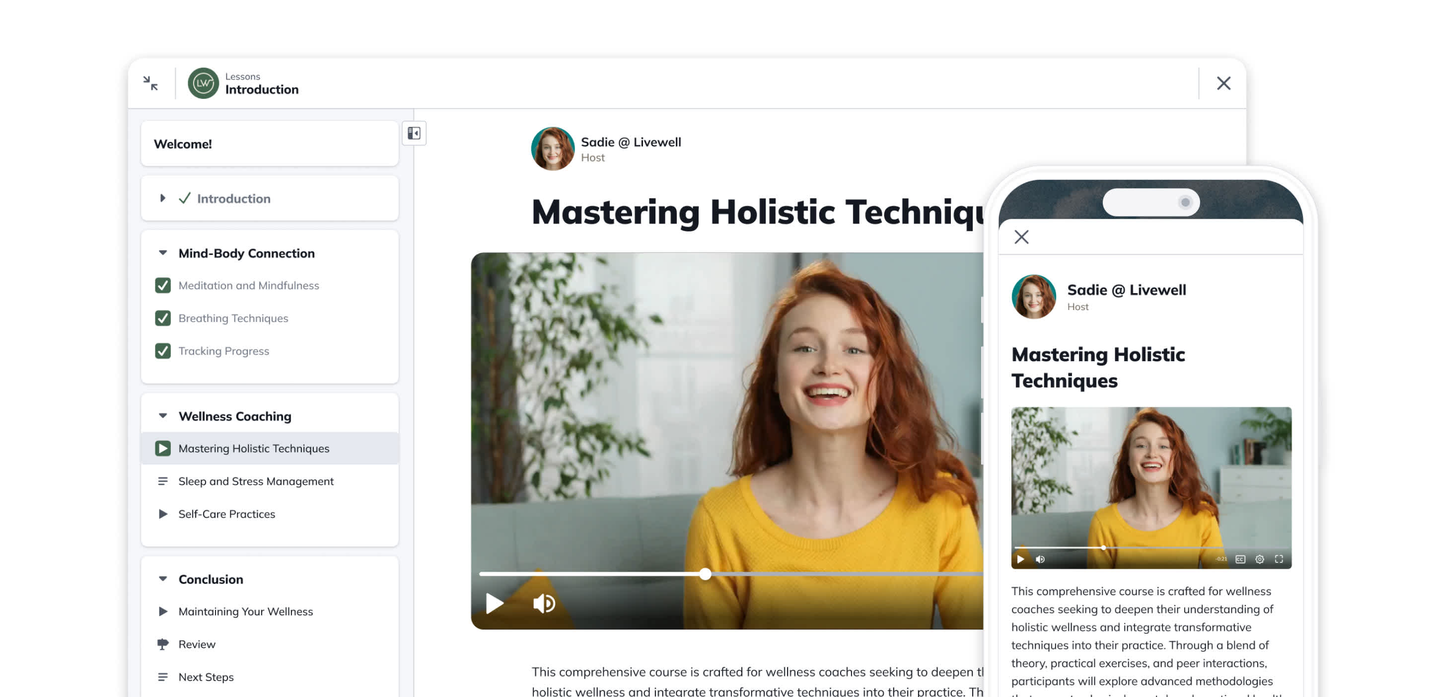Viewport: 1430px width, 697px height.
Task: Open Sleep and Stress Management lesson
Action: pyautogui.click(x=255, y=481)
